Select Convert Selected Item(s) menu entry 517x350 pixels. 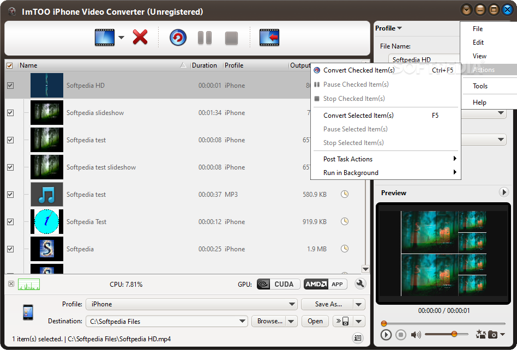pos(386,116)
